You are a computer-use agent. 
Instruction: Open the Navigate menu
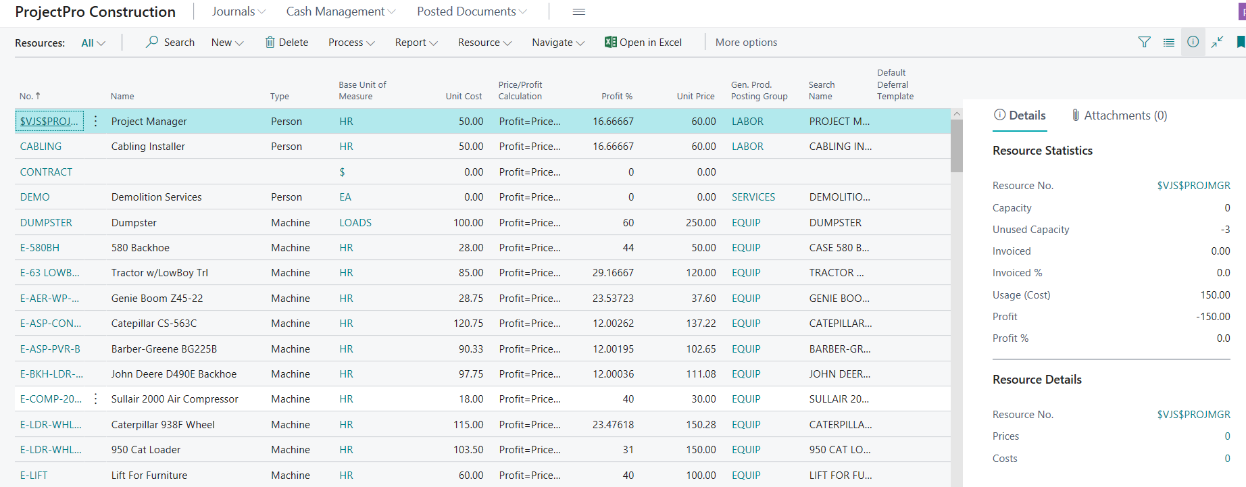click(557, 43)
